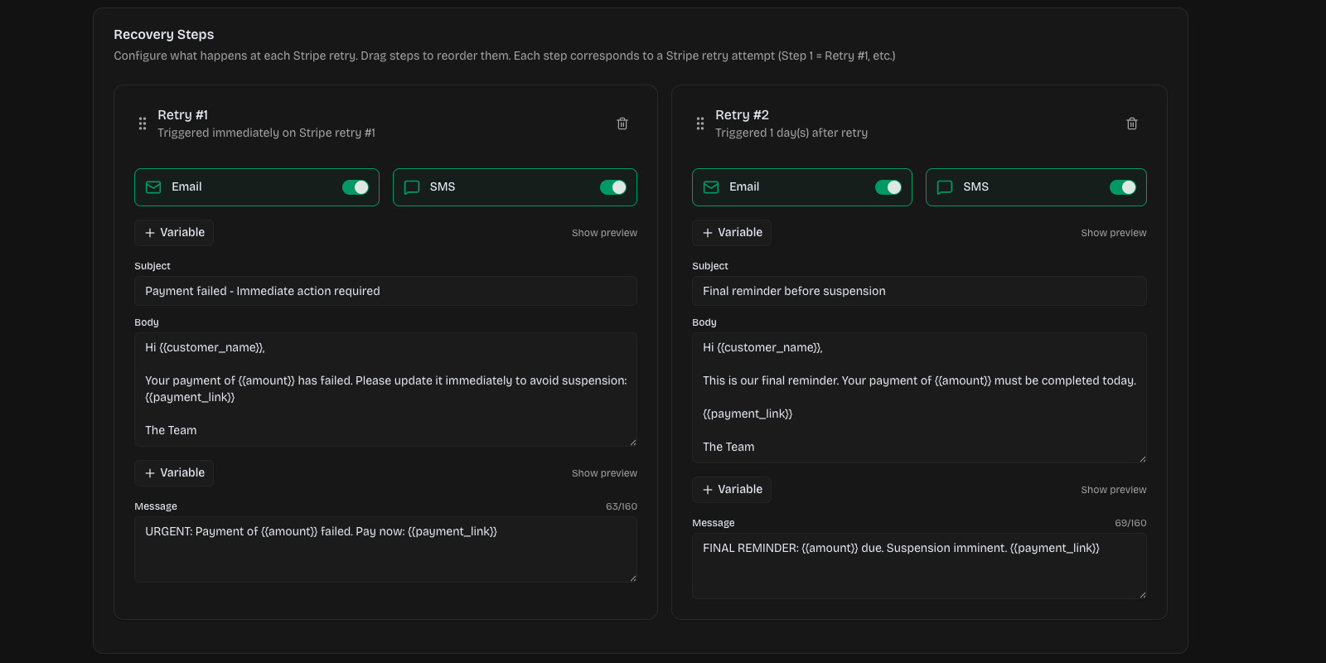Click 'Triggered immediately on Stripe retry #1' text

[266, 133]
